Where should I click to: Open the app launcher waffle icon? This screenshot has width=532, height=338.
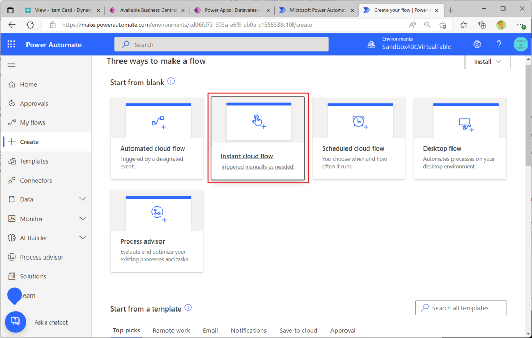click(11, 45)
